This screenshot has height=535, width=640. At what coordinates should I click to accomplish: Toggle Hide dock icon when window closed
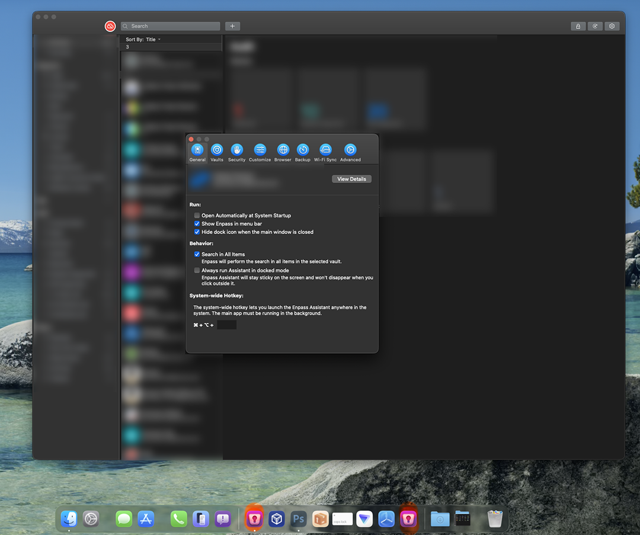tap(197, 232)
